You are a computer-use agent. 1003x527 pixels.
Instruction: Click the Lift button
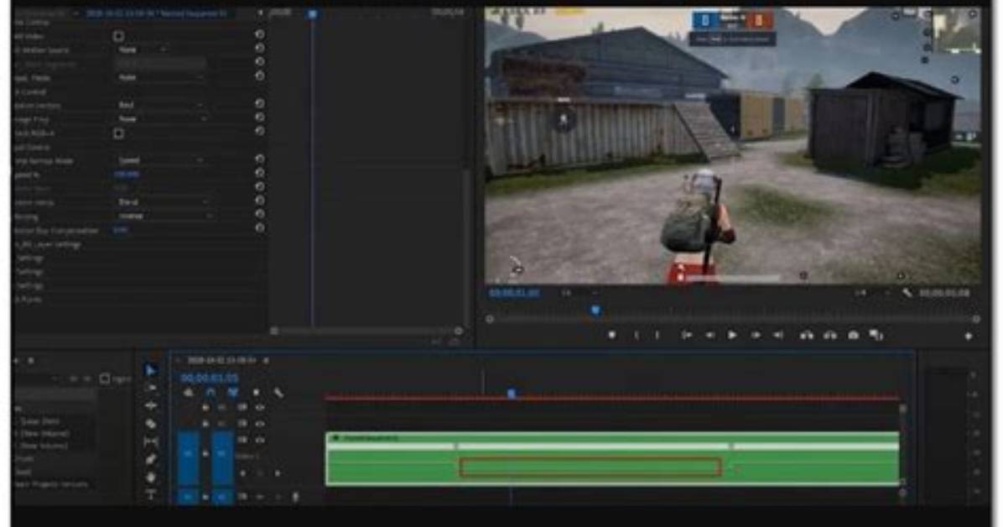coord(807,335)
